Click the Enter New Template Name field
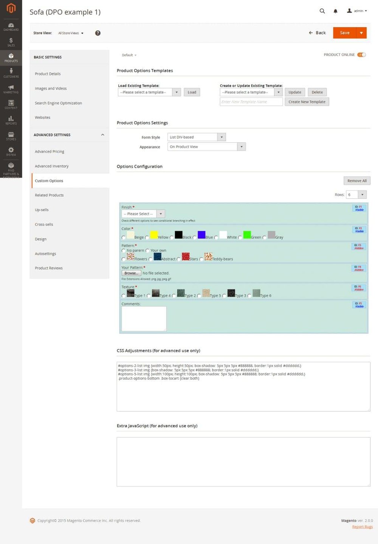 point(251,102)
